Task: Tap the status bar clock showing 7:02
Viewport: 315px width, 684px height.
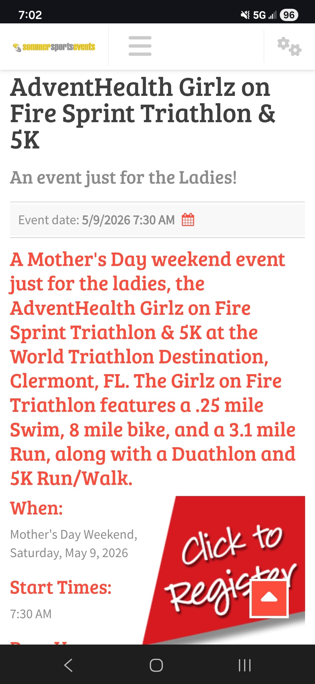Action: coord(30,15)
